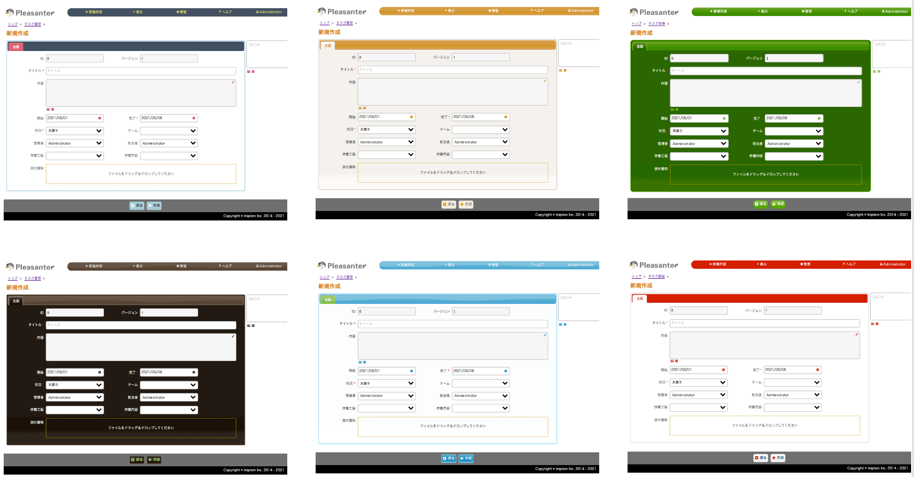Click タイトル input field in sky-blue theme form

[x=453, y=324]
